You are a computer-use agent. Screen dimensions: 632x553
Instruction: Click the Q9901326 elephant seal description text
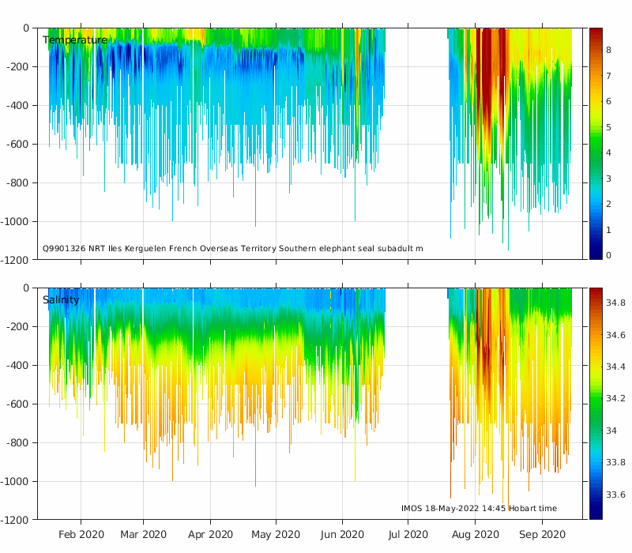click(232, 249)
